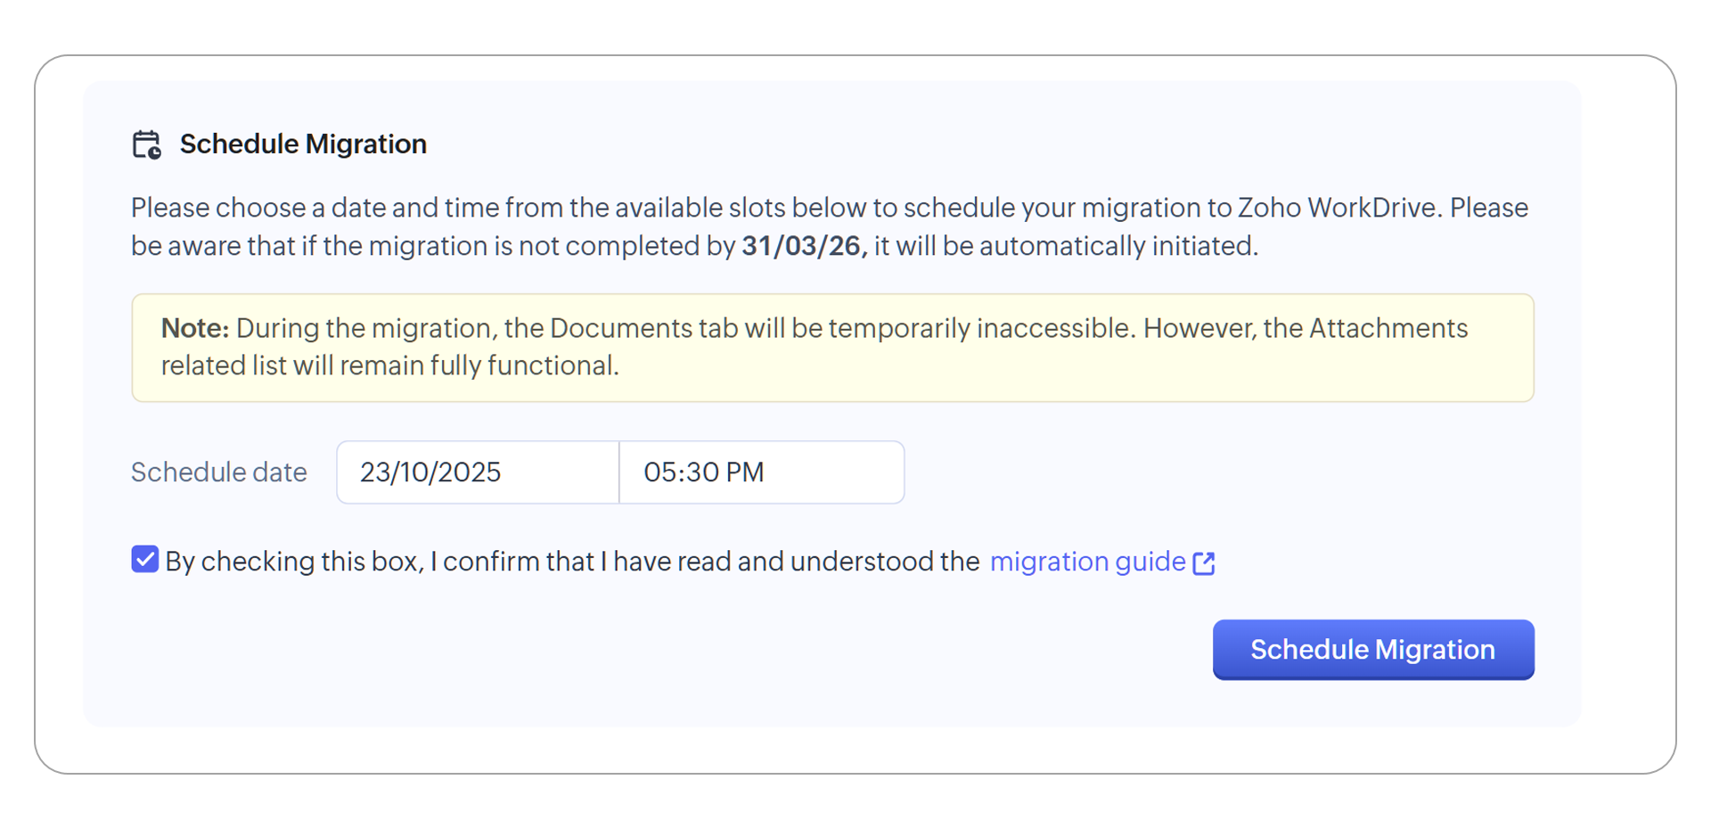1711x829 pixels.
Task: Click the 'By checking this box' confirmation text
Action: click(570, 562)
